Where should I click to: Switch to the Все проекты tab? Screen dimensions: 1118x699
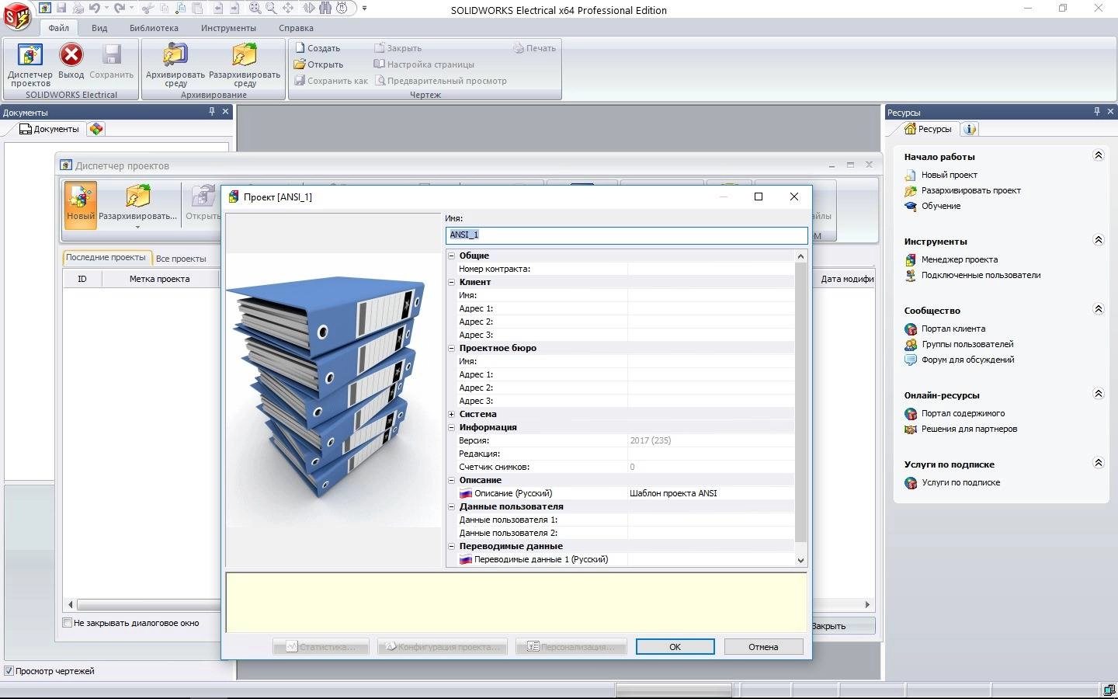point(181,259)
